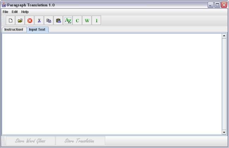Click the green I toolbar button
229x148 pixels.
click(x=97, y=20)
